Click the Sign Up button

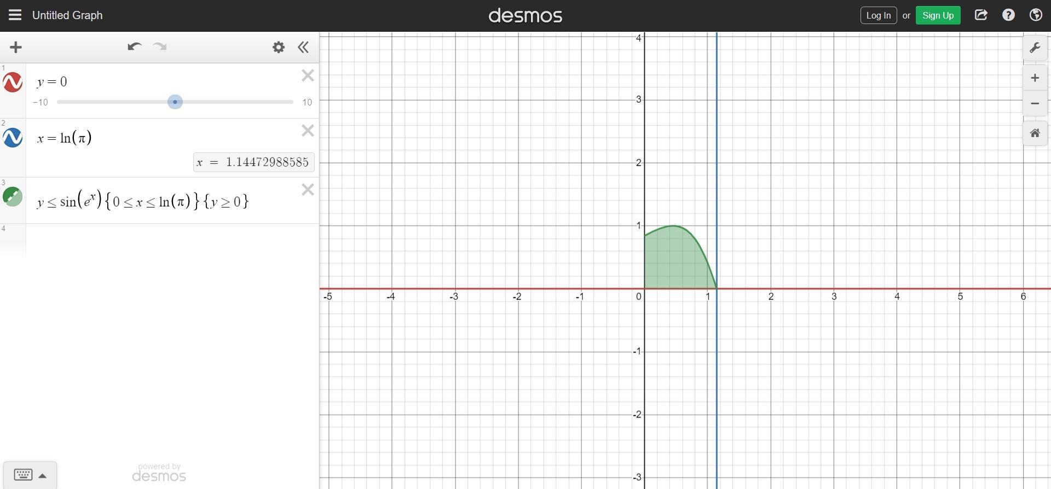click(938, 15)
